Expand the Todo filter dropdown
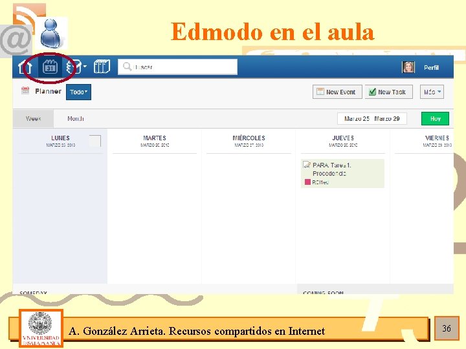 [78, 92]
